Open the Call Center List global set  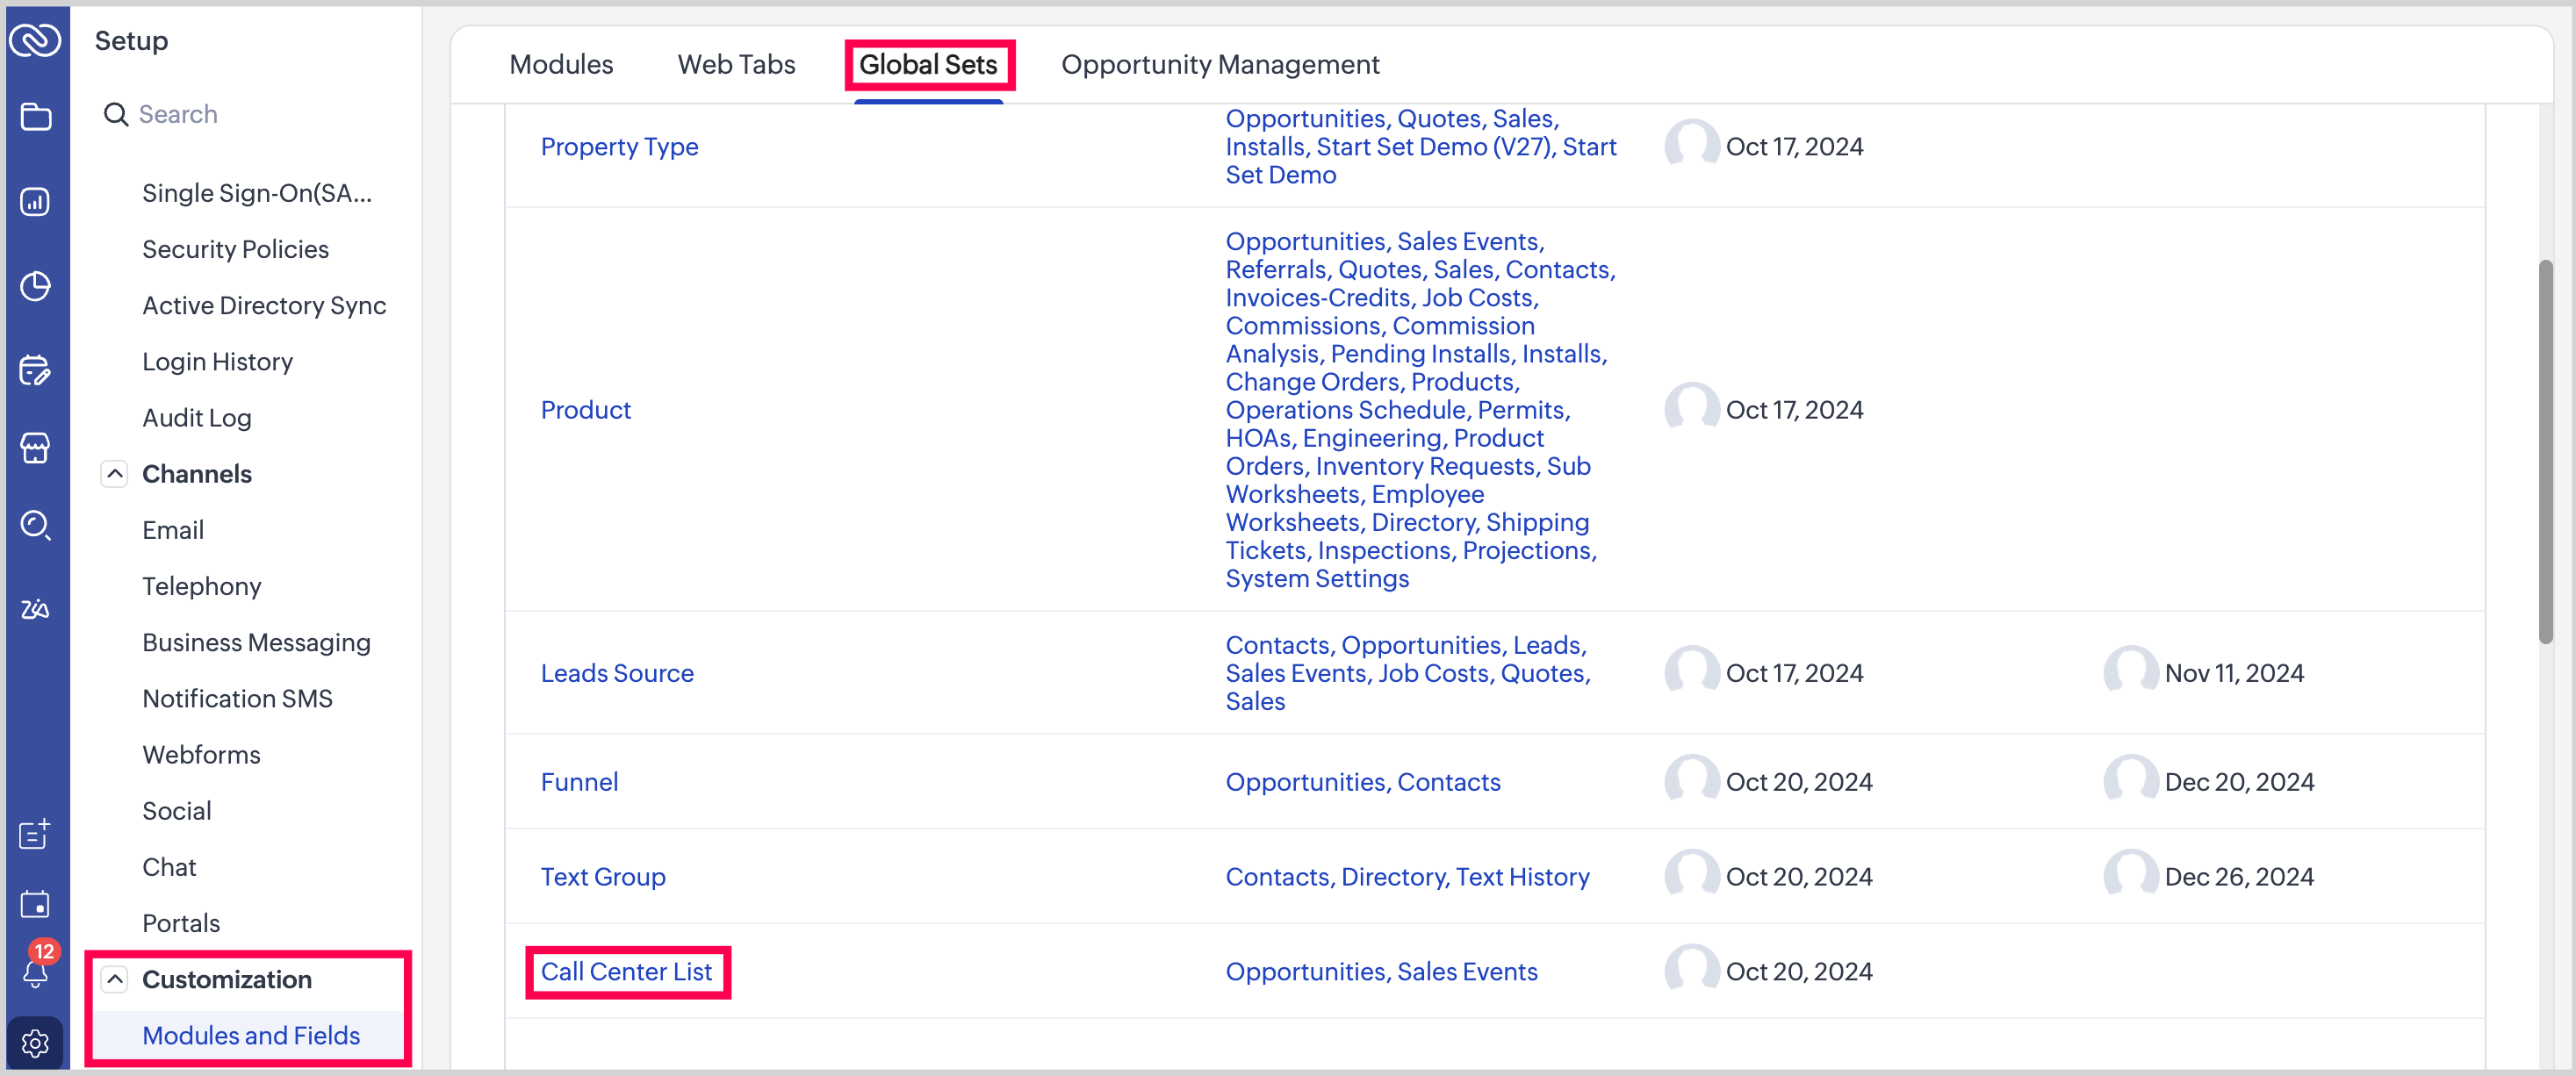click(626, 971)
